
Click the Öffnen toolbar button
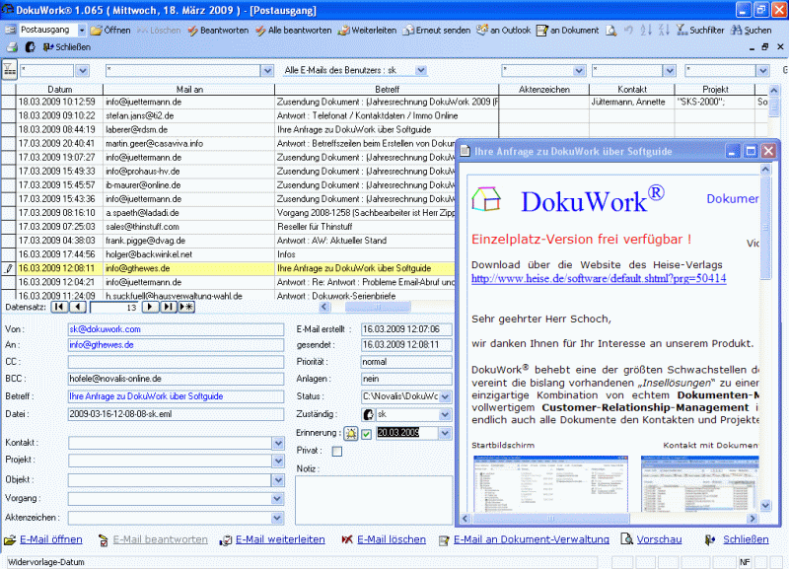pos(110,31)
